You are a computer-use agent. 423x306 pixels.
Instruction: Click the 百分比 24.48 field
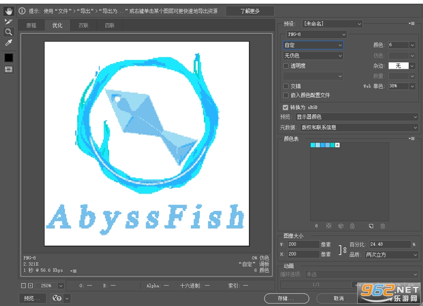pyautogui.click(x=390, y=245)
